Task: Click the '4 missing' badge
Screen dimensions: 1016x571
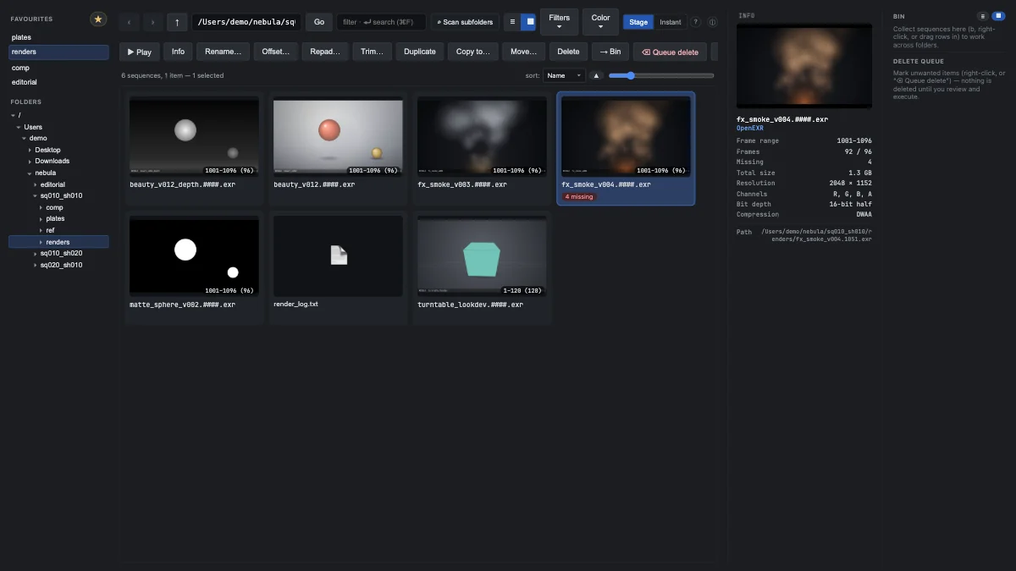Action: pos(579,196)
